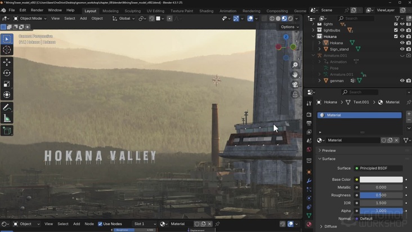Toggle exclude checkbox for lightbulbs collection
The height and width of the screenshot is (232, 412).
coord(396,30)
